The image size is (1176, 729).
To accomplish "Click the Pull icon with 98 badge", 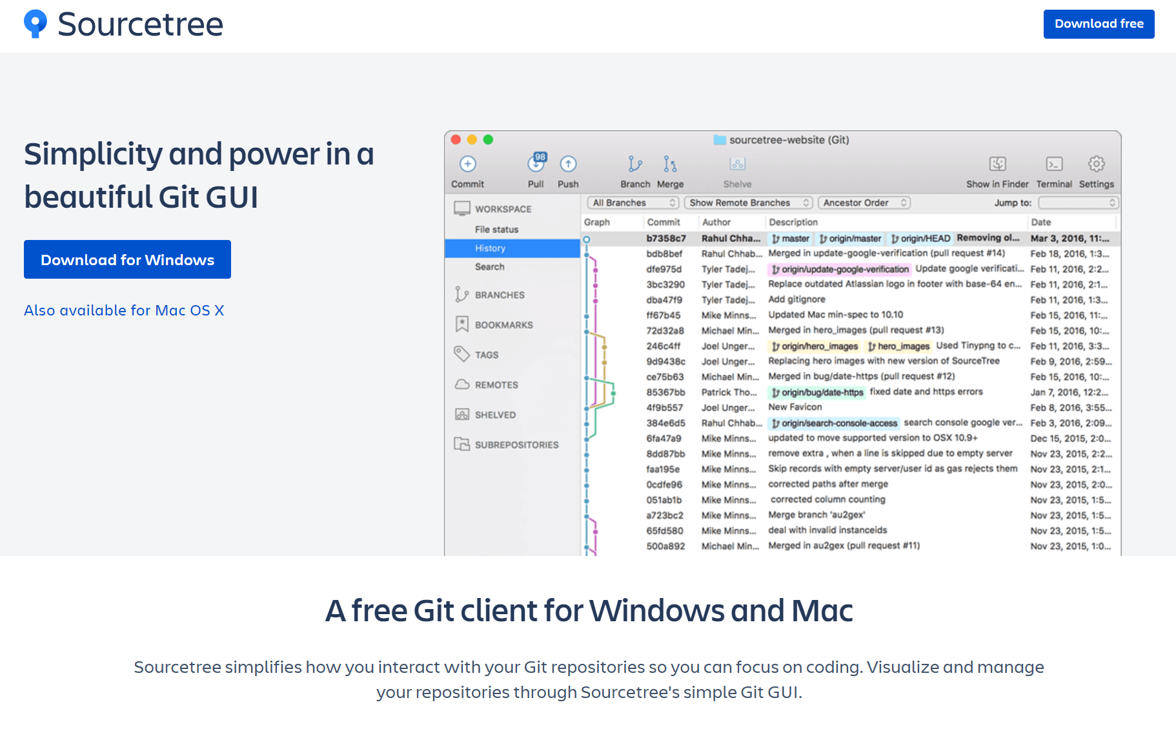I will pos(536,163).
